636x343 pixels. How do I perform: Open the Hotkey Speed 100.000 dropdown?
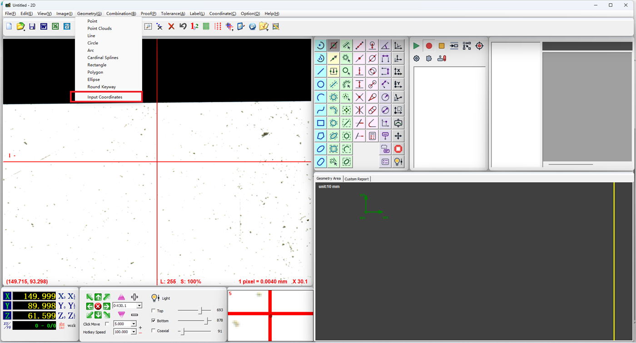[134, 332]
